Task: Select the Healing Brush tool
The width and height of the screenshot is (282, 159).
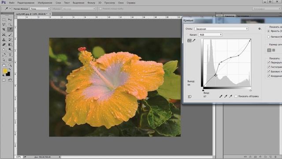Action: tap(4, 34)
